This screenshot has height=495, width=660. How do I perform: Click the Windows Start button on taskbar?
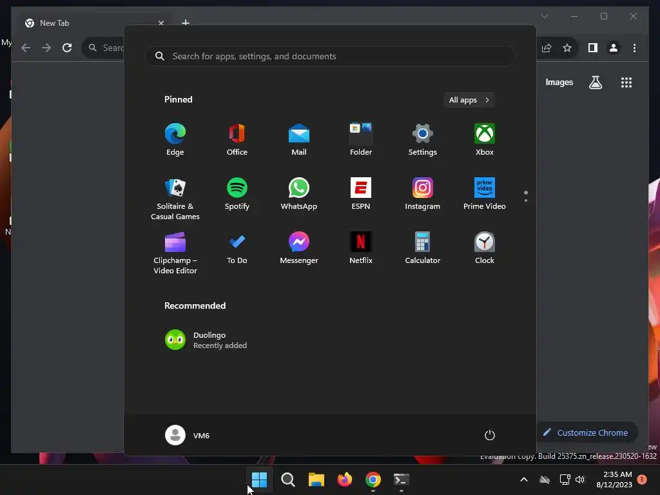pos(259,480)
